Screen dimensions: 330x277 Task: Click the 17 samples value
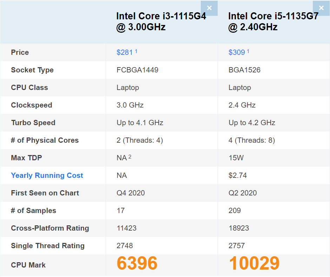pos(121,210)
